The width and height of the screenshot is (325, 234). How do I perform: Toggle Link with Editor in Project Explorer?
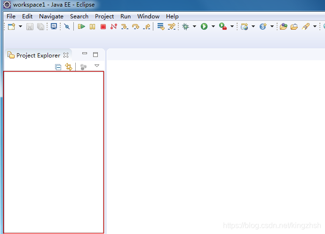tap(69, 67)
